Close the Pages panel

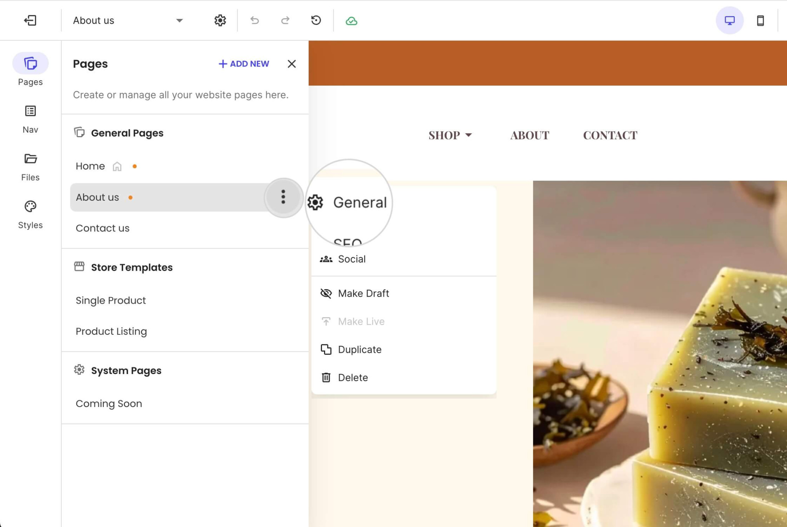[x=292, y=64]
